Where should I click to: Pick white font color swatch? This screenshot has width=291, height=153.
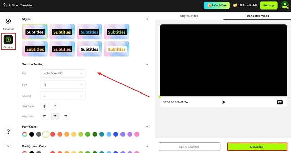click(x=46, y=134)
